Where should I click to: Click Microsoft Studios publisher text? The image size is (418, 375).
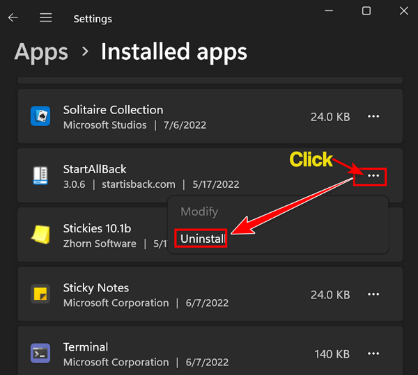pos(104,125)
